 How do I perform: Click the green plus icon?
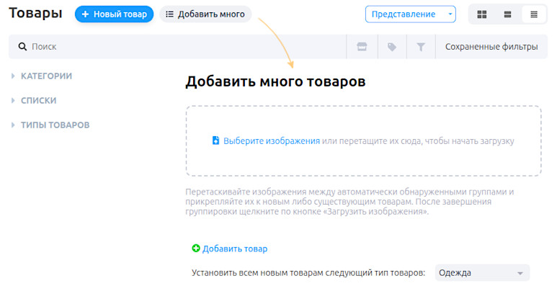click(196, 249)
